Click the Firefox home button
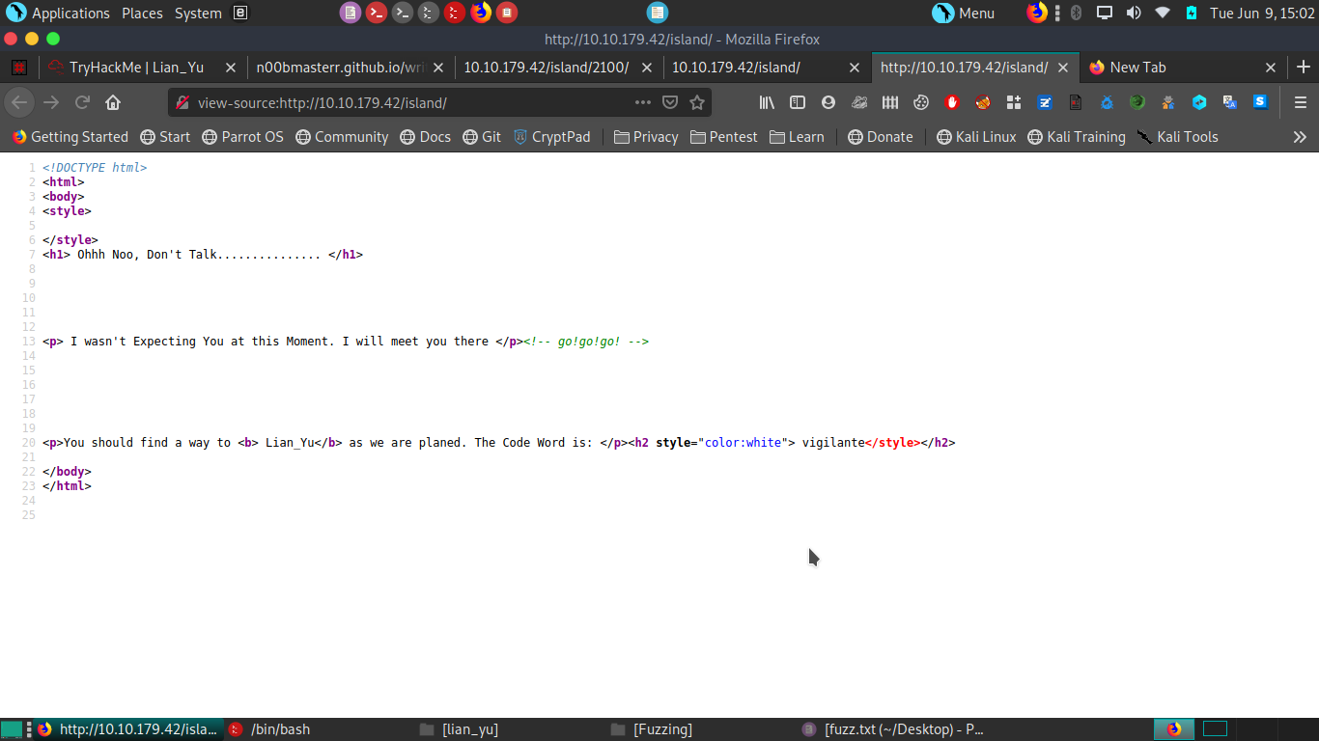Screen dimensions: 1319x741 [x=113, y=102]
